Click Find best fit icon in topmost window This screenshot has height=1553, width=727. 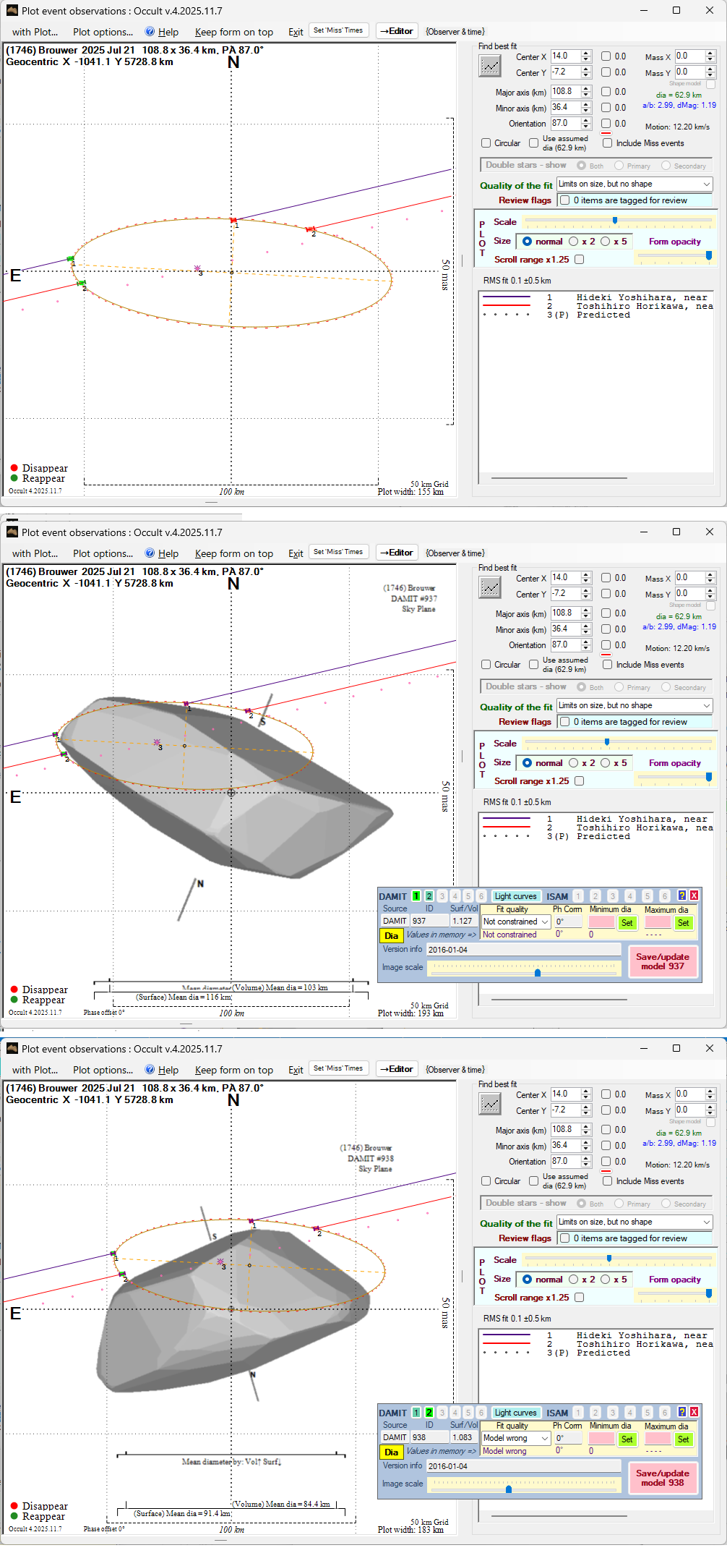tap(490, 66)
